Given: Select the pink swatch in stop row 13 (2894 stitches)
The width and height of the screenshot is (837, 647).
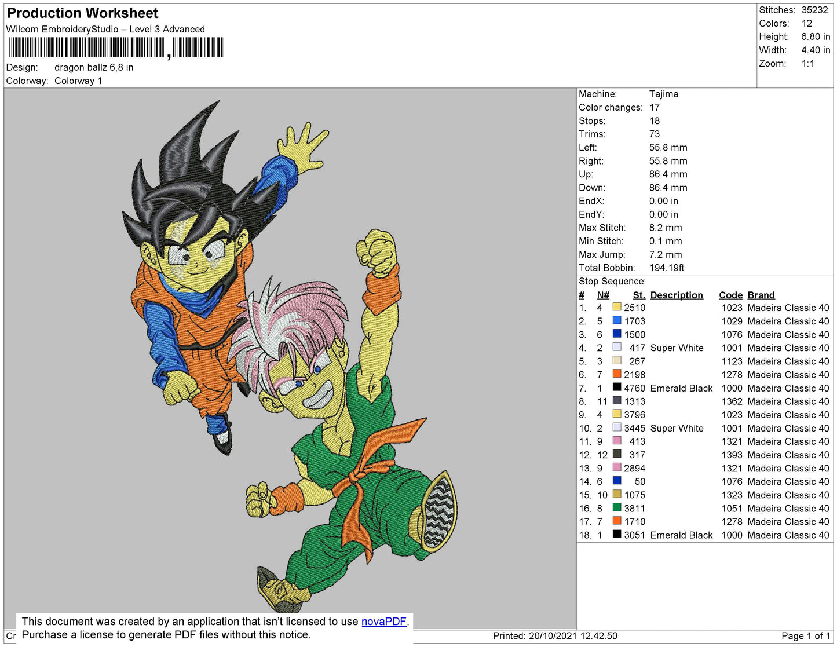Looking at the screenshot, I should 617,467.
